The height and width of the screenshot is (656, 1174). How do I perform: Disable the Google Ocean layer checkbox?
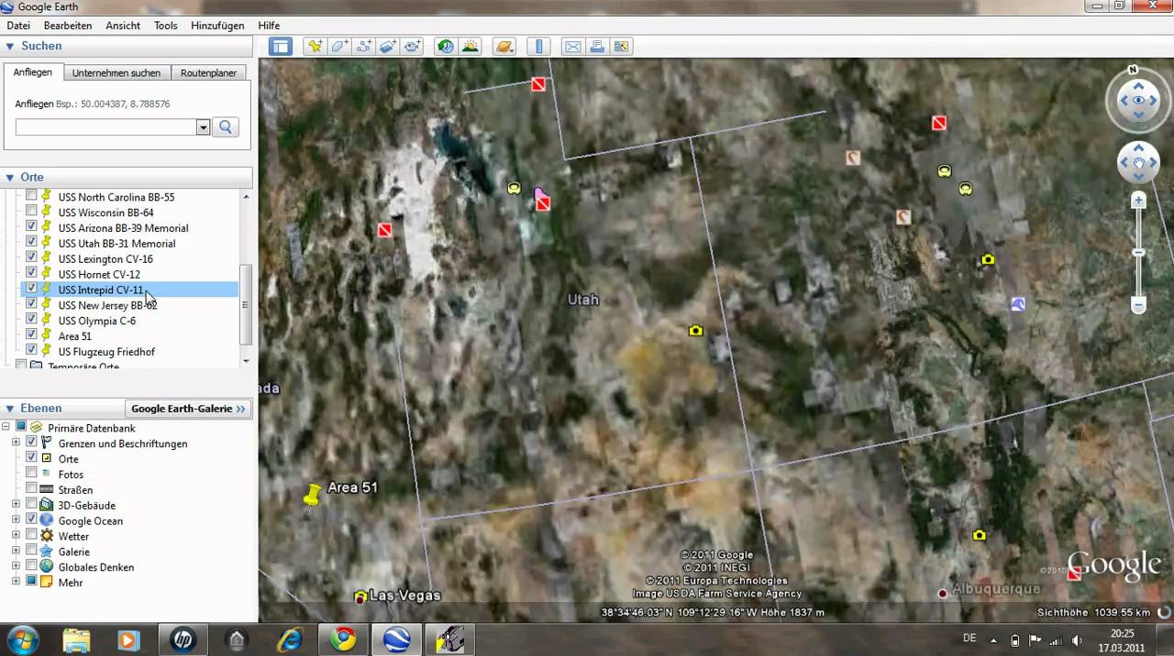coord(30,520)
